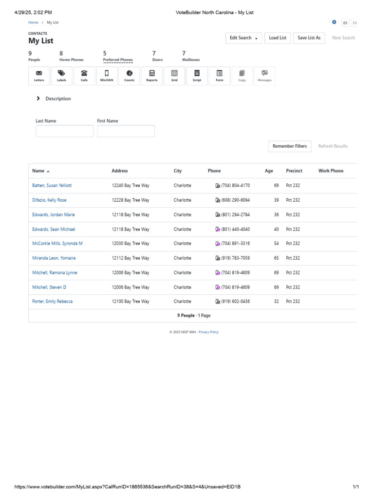
Task: Open the settings gear icon
Action: pyautogui.click(x=334, y=22)
